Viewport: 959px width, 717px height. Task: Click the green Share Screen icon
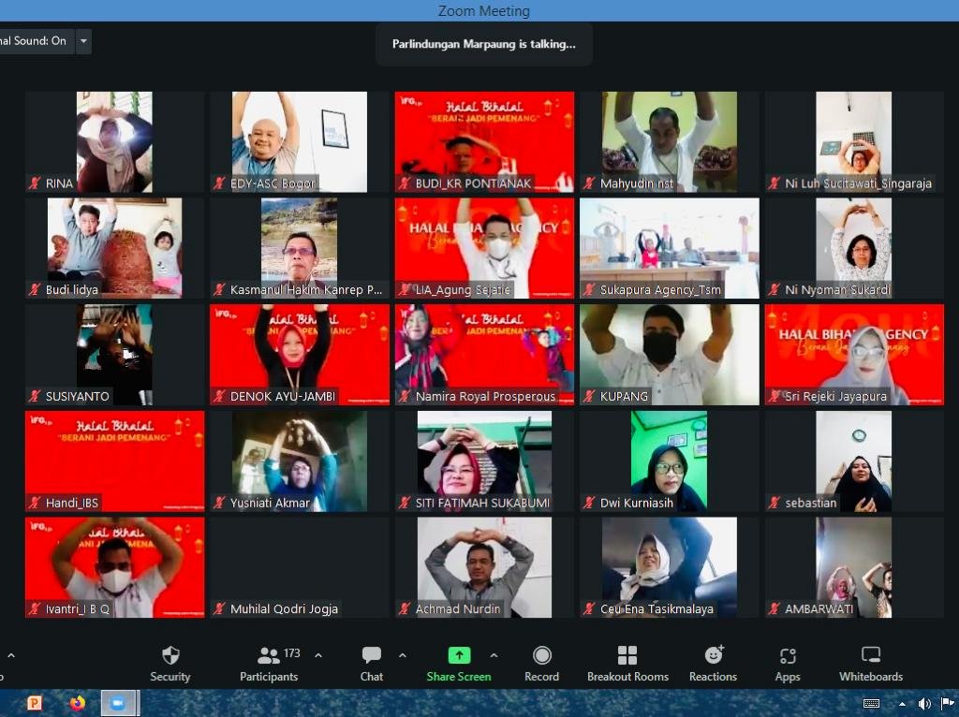pos(459,655)
